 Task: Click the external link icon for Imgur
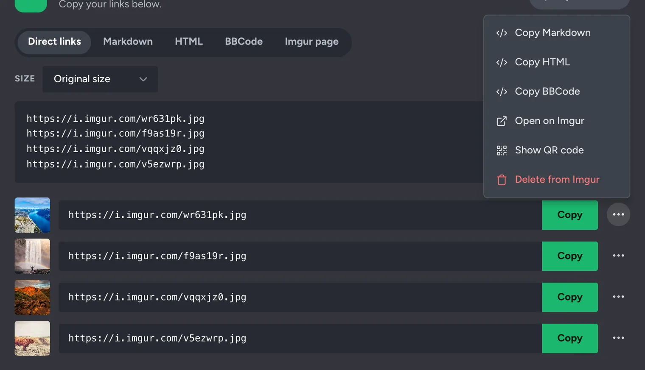(x=502, y=121)
